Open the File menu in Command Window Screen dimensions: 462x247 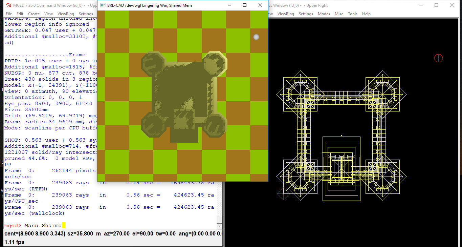pyautogui.click(x=9, y=14)
